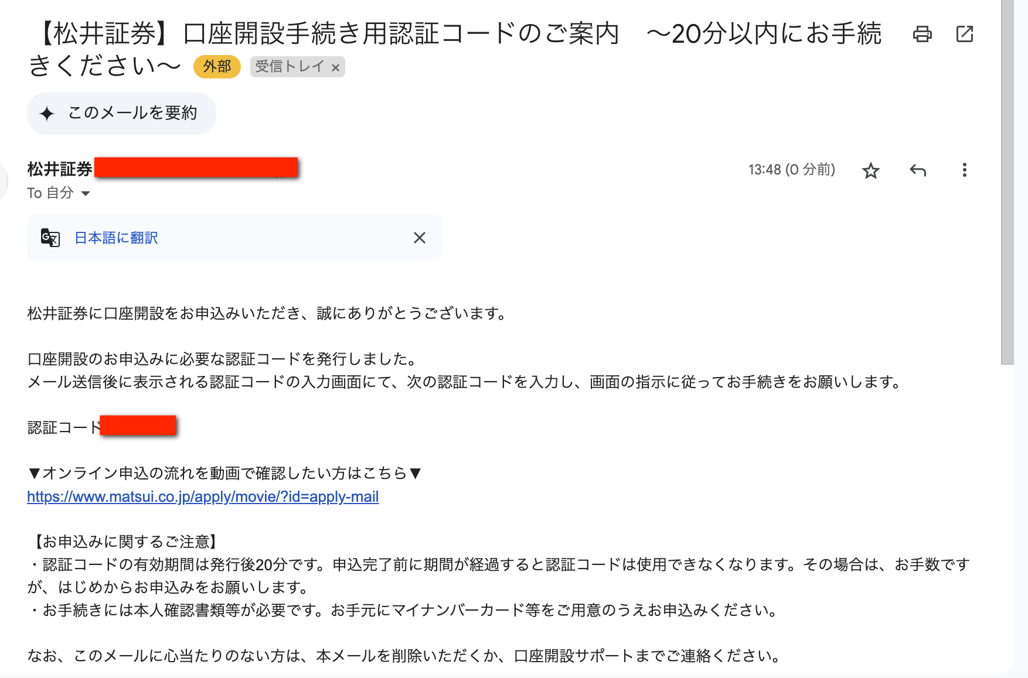Open the three-dot more options icon
1028x678 pixels.
pyautogui.click(x=964, y=170)
